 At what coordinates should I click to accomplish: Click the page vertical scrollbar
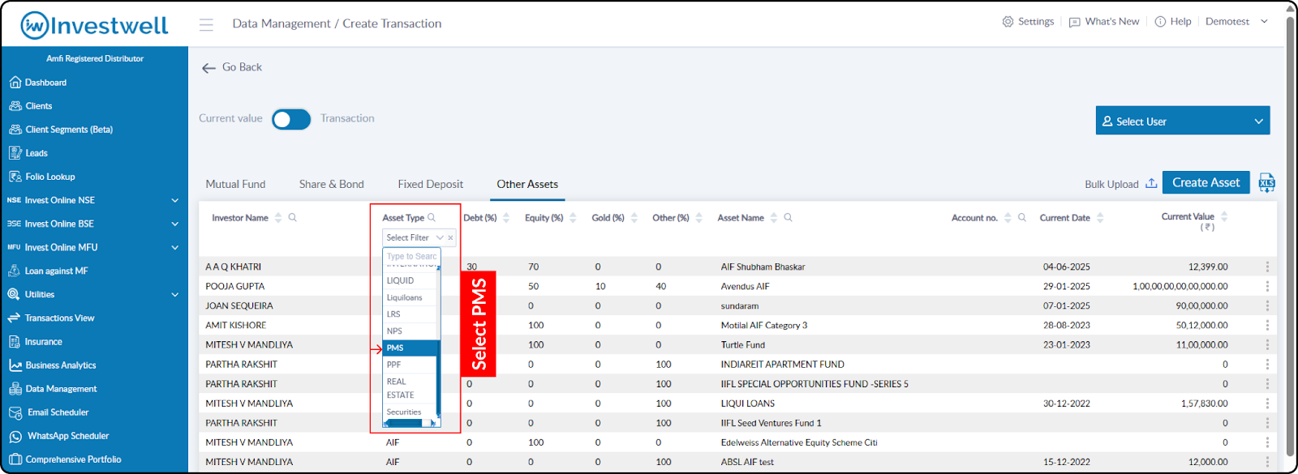pos(1290,235)
